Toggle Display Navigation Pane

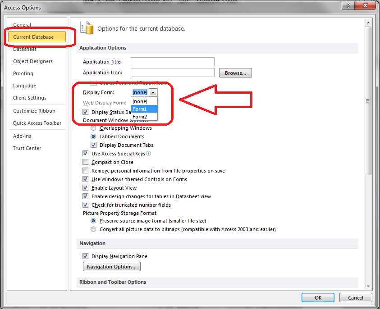point(85,256)
